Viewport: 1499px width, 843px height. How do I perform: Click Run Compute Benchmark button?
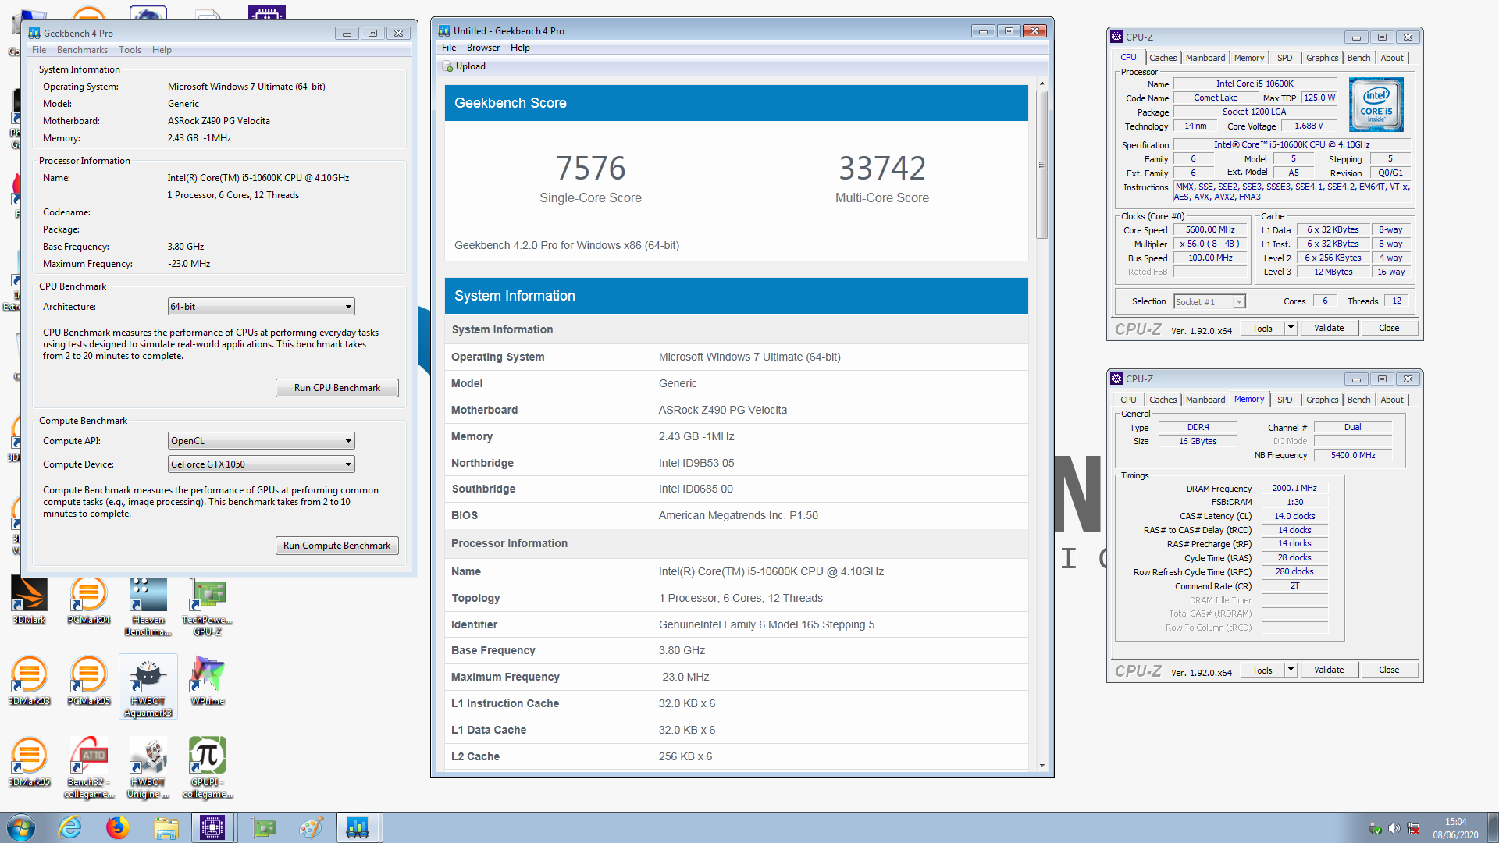tap(337, 546)
